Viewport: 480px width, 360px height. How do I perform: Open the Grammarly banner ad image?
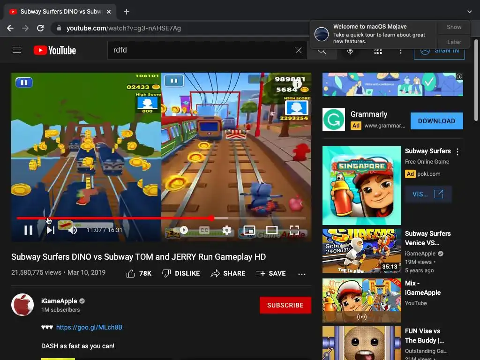[393, 84]
